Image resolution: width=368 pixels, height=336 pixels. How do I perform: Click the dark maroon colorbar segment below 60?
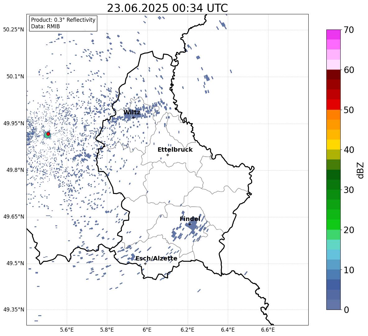(x=333, y=75)
